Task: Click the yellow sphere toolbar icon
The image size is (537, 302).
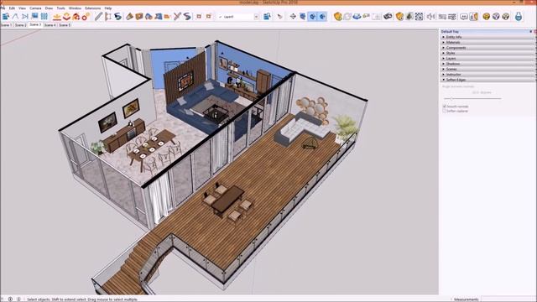Action: [487, 16]
